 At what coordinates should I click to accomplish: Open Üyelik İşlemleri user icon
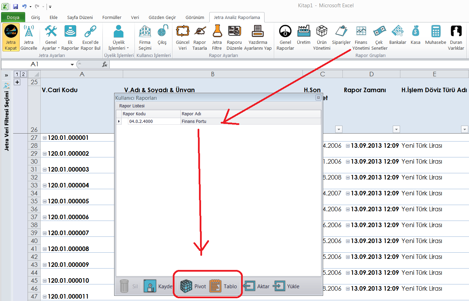point(119,32)
